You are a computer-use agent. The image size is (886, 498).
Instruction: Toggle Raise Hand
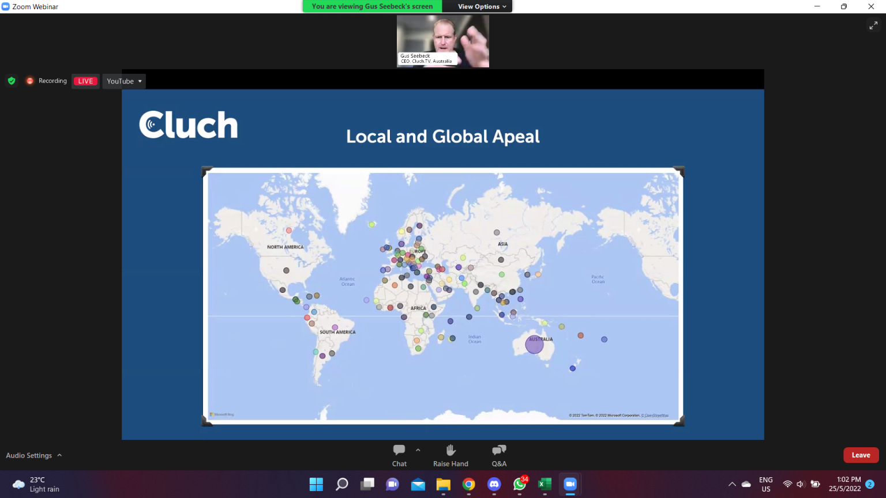450,455
